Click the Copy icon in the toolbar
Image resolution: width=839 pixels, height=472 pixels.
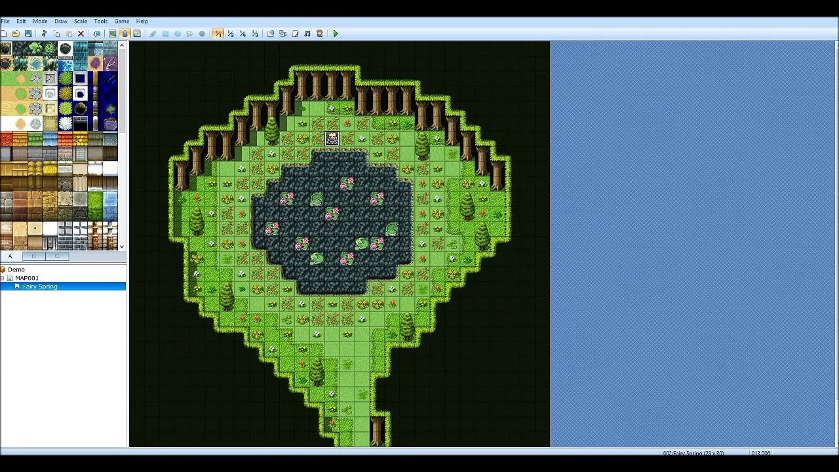[x=56, y=33]
